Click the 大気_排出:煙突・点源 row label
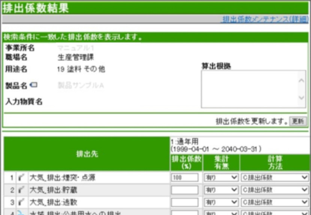Image resolution: width=311 pixels, height=215 pixels. pyautogui.click(x=63, y=178)
